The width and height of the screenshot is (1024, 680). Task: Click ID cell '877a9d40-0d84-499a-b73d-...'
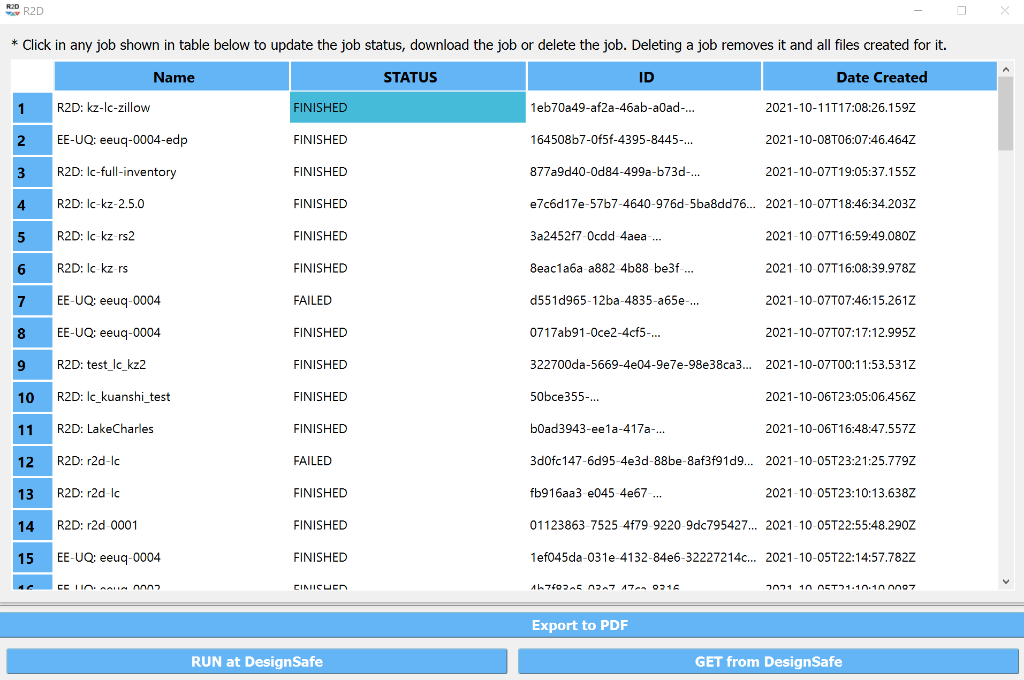point(615,172)
